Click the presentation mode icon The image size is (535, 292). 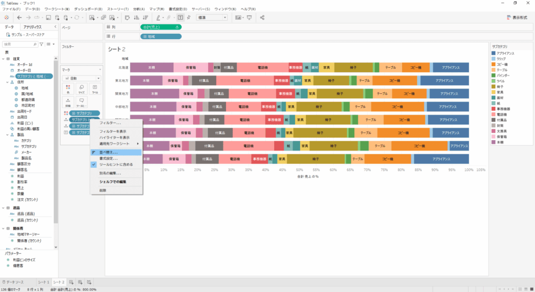point(249,17)
